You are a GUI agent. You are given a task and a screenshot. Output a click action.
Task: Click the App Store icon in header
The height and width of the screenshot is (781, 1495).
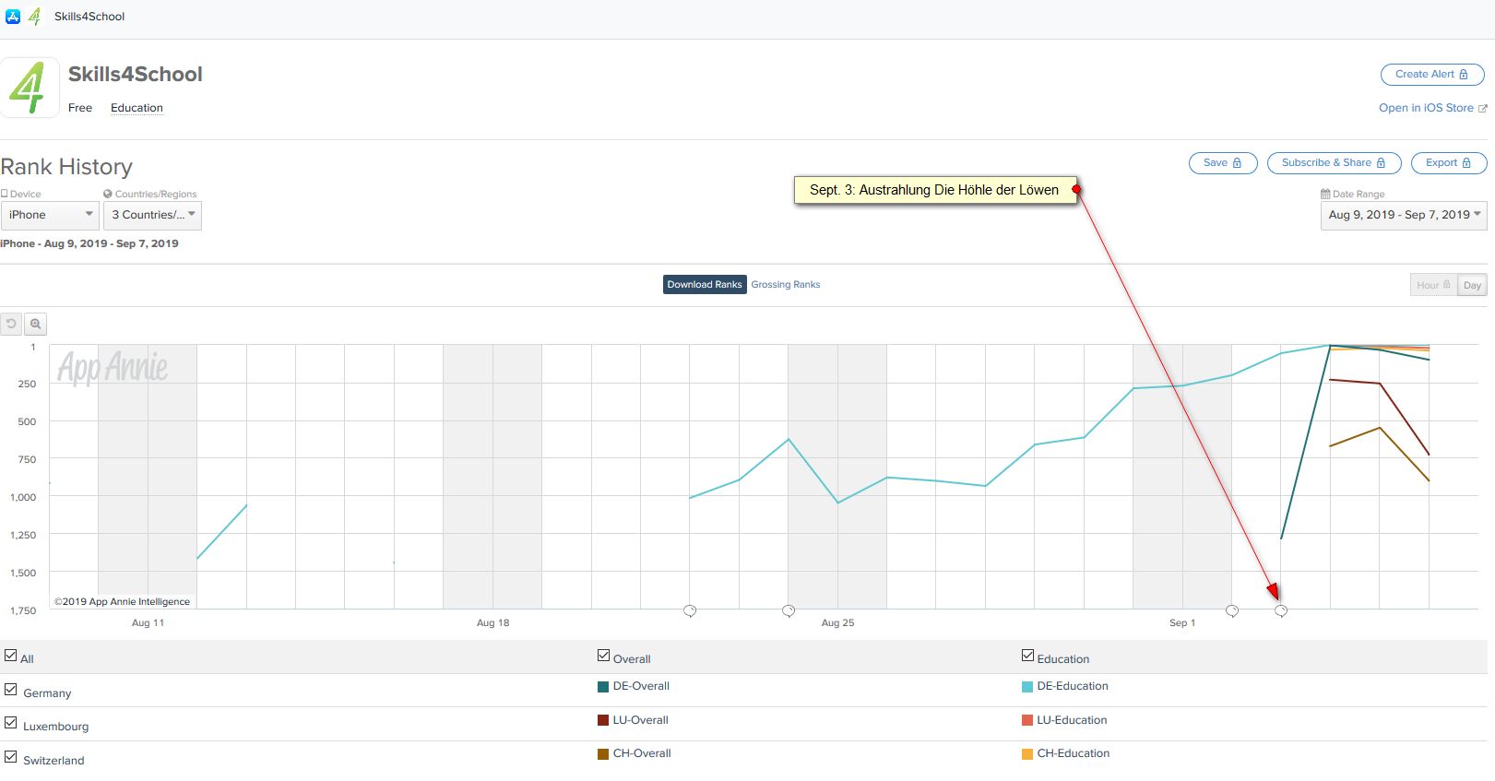13,16
